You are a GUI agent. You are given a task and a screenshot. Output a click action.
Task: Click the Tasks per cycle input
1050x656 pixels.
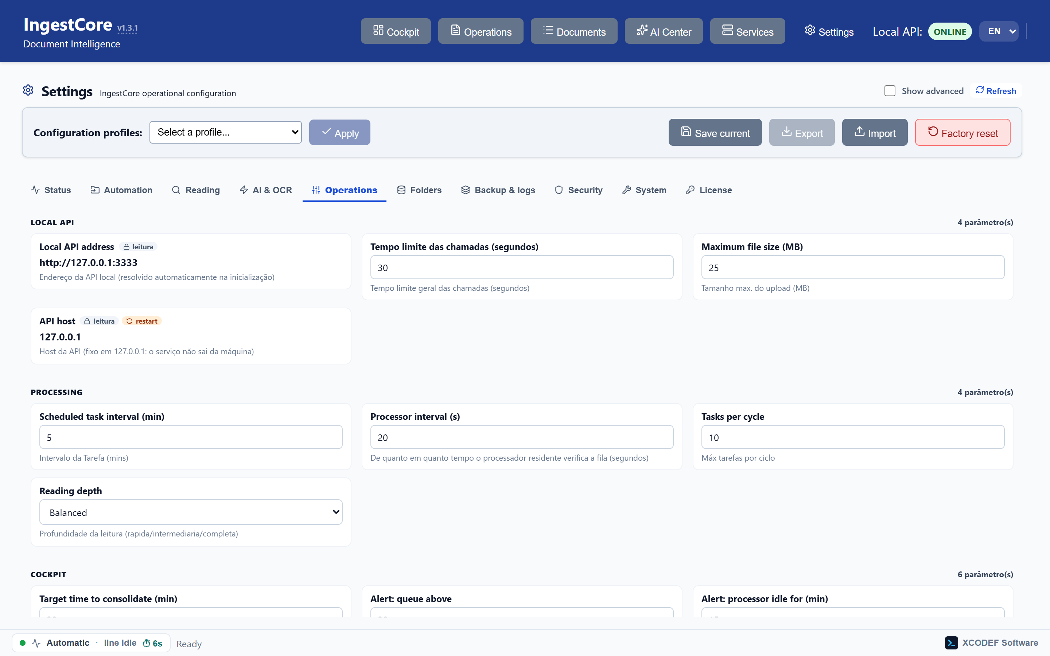point(853,437)
